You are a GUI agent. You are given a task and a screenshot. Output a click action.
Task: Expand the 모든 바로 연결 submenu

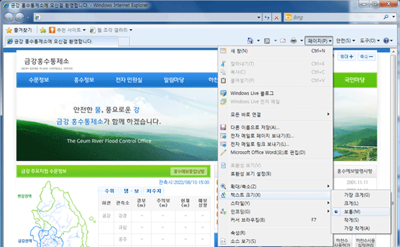click(x=275, y=115)
